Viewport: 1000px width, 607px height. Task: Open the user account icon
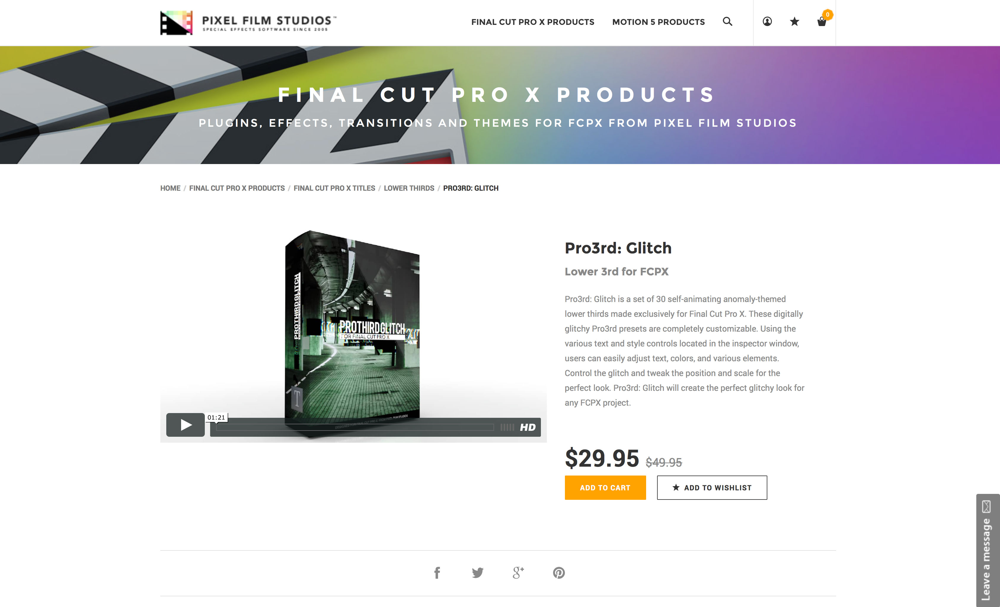pyautogui.click(x=767, y=22)
